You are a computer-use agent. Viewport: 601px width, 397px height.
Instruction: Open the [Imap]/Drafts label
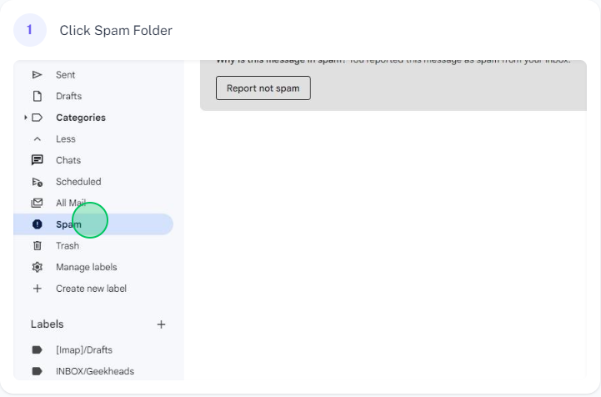point(84,349)
